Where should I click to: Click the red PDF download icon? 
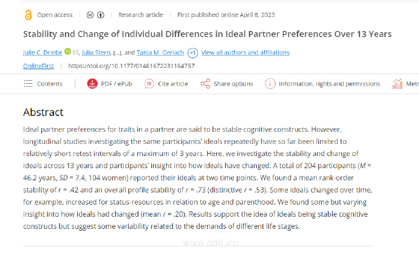92,84
